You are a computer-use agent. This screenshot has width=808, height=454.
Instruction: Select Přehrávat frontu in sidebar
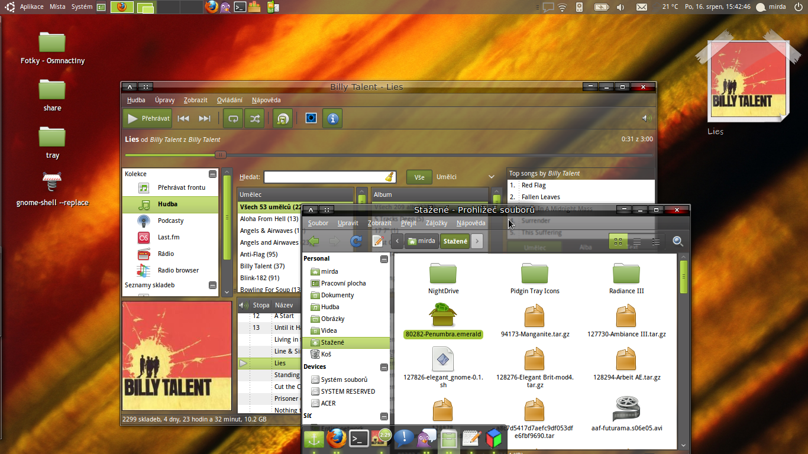click(x=170, y=187)
